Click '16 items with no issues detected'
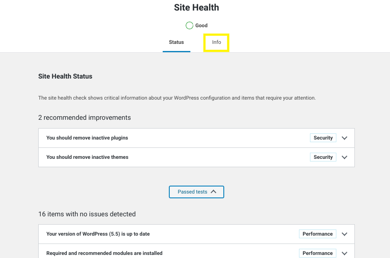This screenshot has width=390, height=258. 87,214
